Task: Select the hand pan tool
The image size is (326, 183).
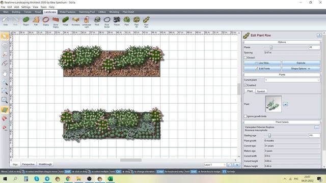Action: 5,73
